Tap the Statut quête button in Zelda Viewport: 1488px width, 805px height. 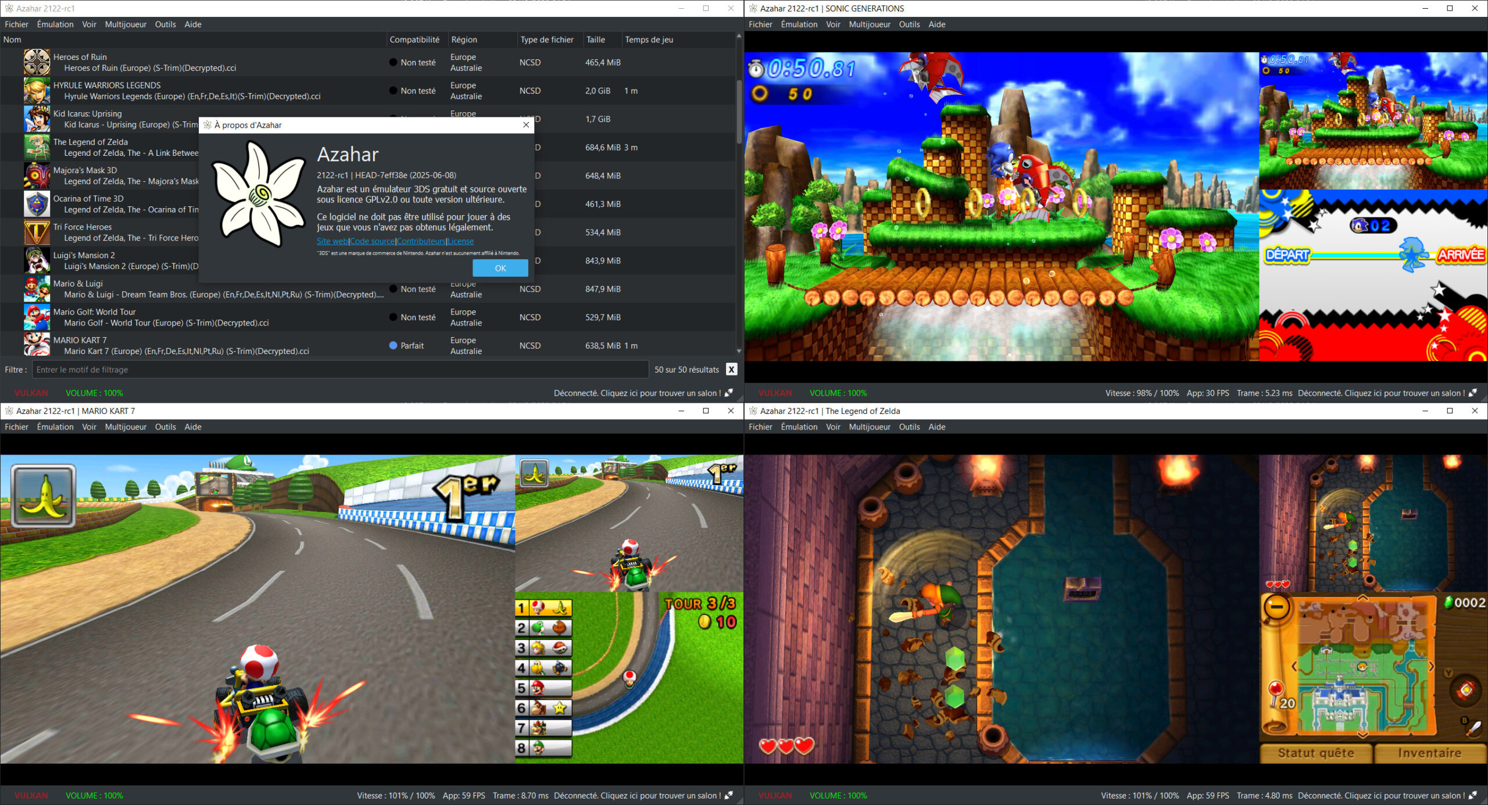(x=1315, y=753)
